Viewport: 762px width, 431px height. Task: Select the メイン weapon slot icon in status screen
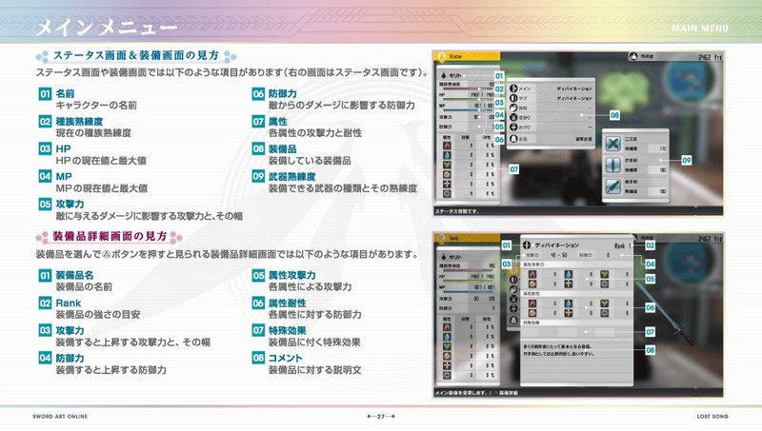tap(513, 88)
